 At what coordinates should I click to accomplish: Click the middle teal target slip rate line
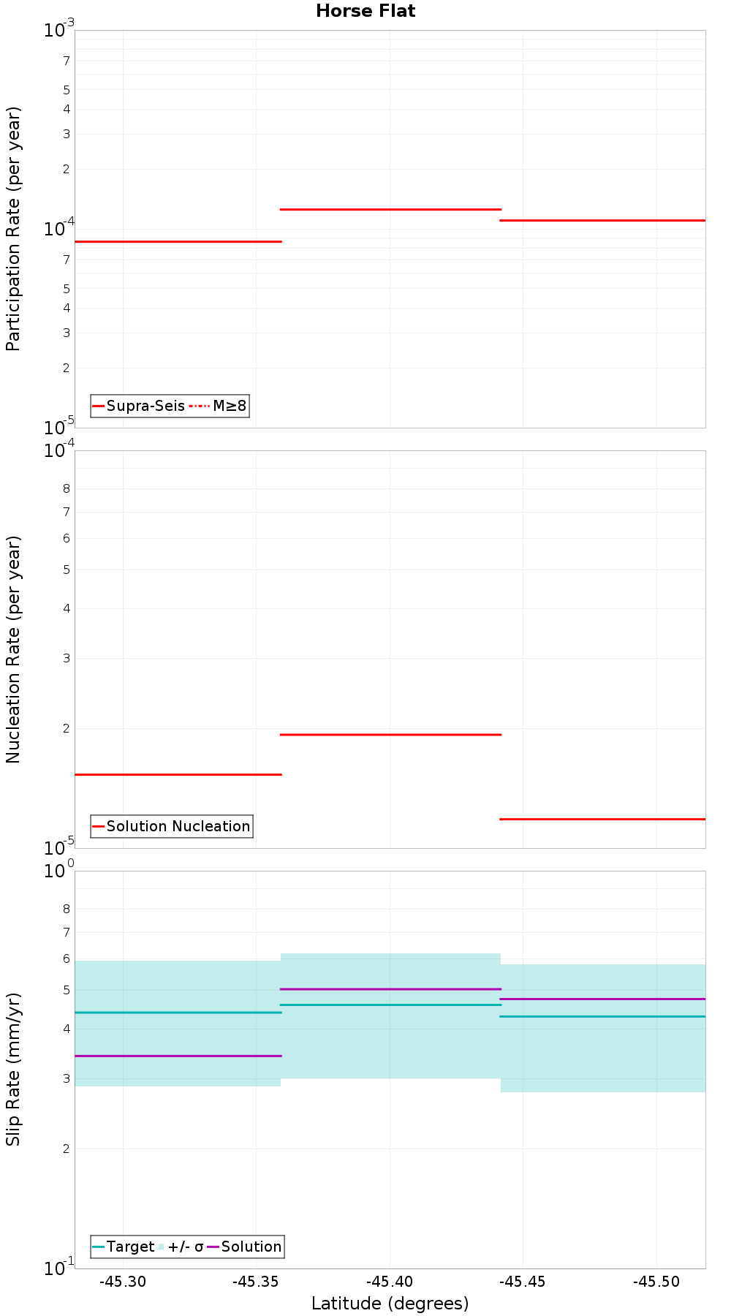point(390,1005)
